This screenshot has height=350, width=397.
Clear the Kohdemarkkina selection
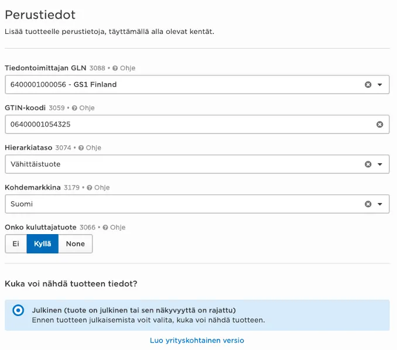click(368, 204)
